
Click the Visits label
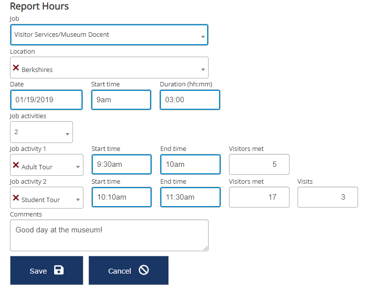(x=305, y=182)
